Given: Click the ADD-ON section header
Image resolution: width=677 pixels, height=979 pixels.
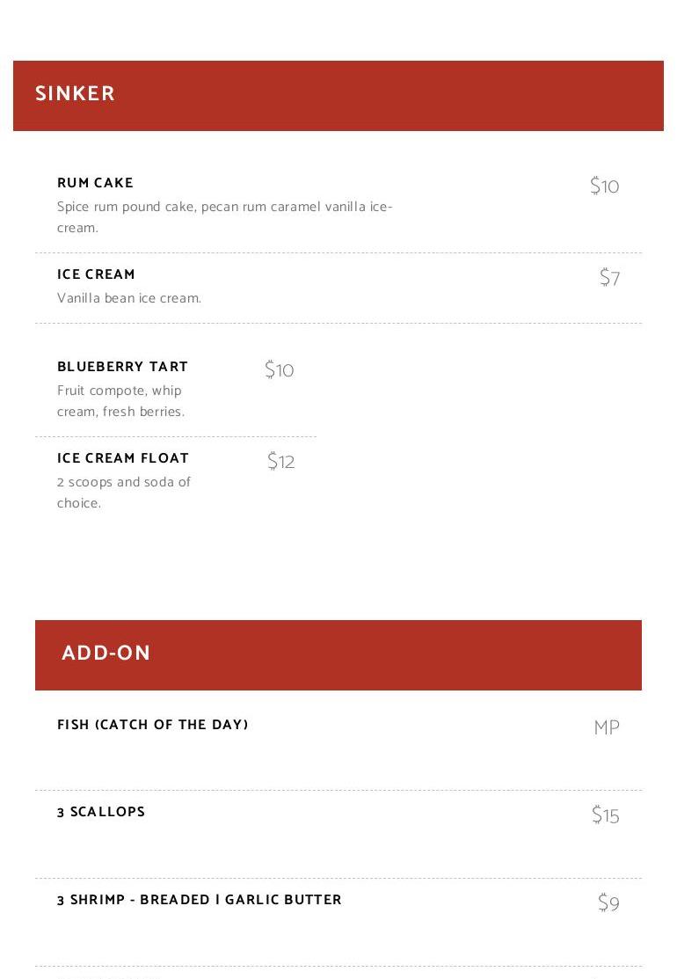Looking at the screenshot, I should coord(106,654).
